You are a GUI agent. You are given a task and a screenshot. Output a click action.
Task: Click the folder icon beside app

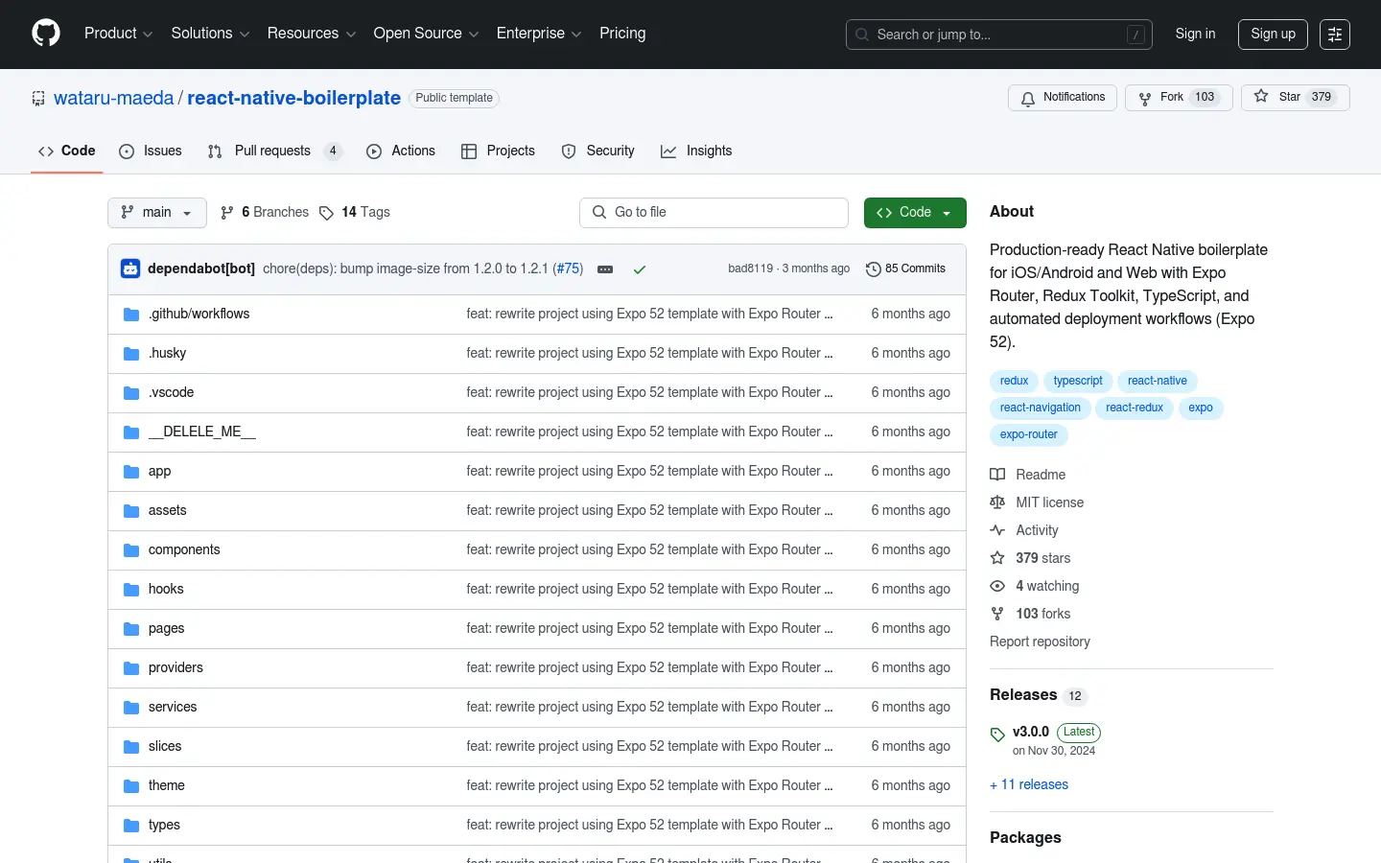(131, 472)
